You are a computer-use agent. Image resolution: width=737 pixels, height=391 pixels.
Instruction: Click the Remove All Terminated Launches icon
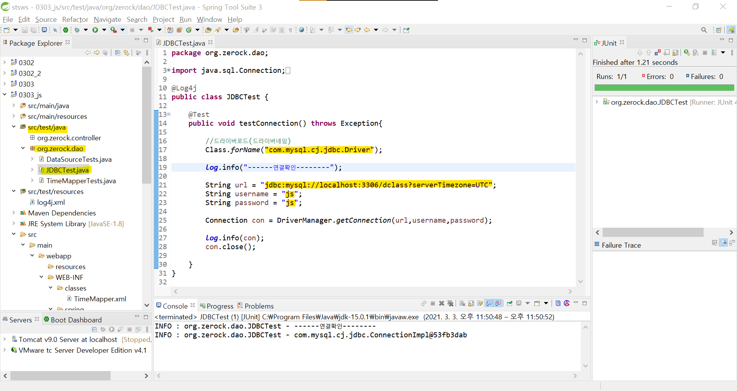tap(451, 303)
